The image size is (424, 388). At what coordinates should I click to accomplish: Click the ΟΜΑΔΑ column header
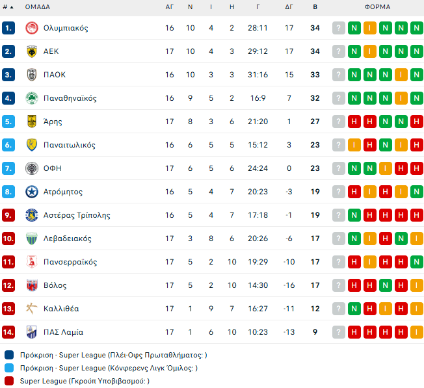pyautogui.click(x=38, y=7)
